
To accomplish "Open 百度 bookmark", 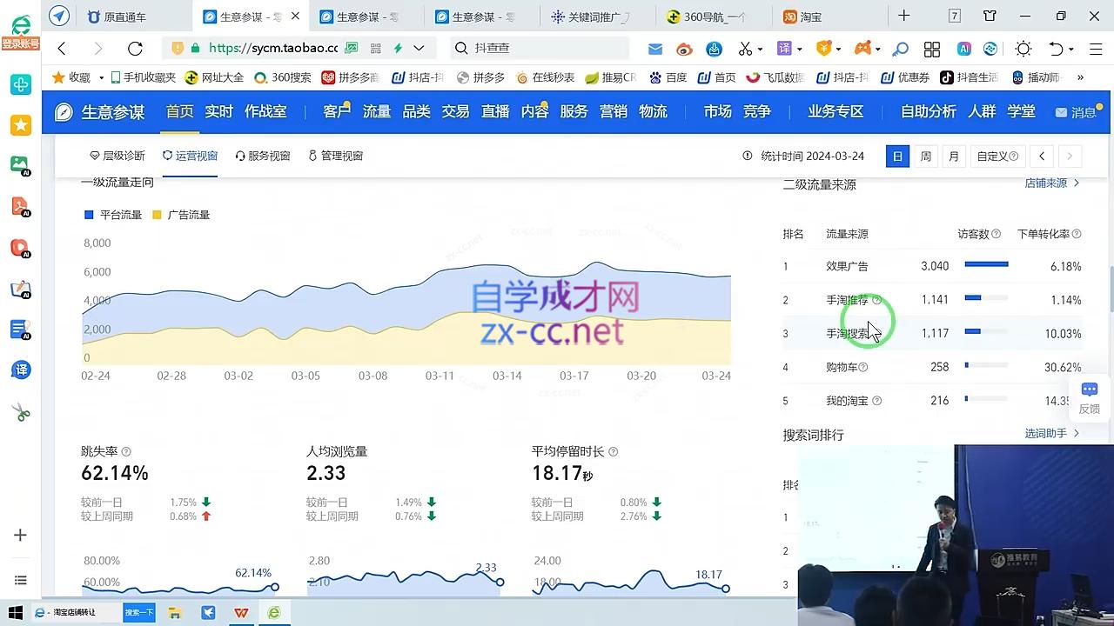I will coord(668,77).
